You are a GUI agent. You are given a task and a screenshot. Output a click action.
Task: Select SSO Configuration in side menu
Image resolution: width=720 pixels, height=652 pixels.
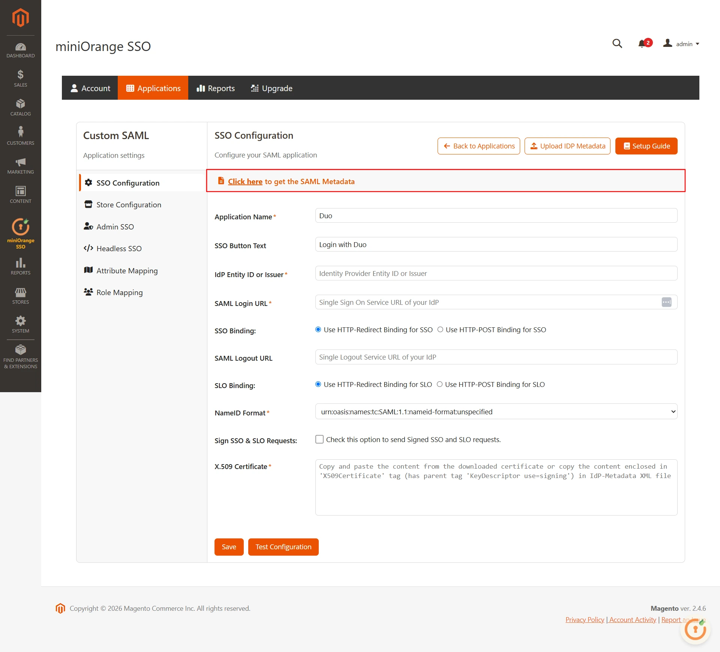(142, 183)
